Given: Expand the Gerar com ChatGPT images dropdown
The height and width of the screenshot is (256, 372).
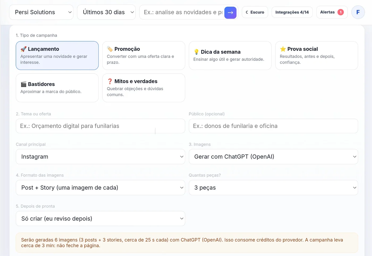Looking at the screenshot, I should (273, 157).
